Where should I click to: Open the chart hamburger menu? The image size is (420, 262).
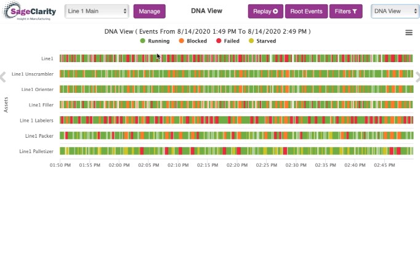pos(409,33)
